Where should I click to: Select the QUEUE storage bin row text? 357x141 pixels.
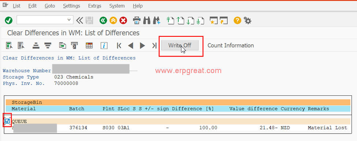[x=19, y=122]
